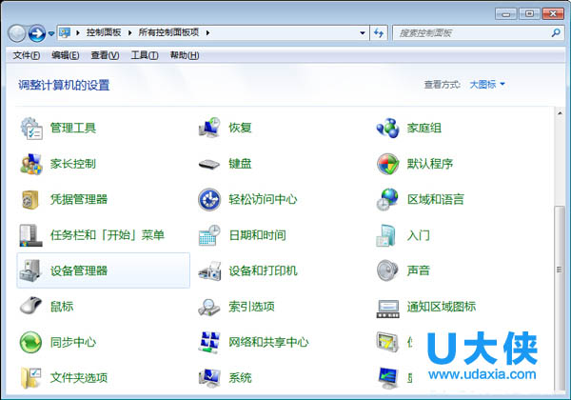Open the 家长控制 icon
This screenshot has width=571, height=400.
click(32, 164)
